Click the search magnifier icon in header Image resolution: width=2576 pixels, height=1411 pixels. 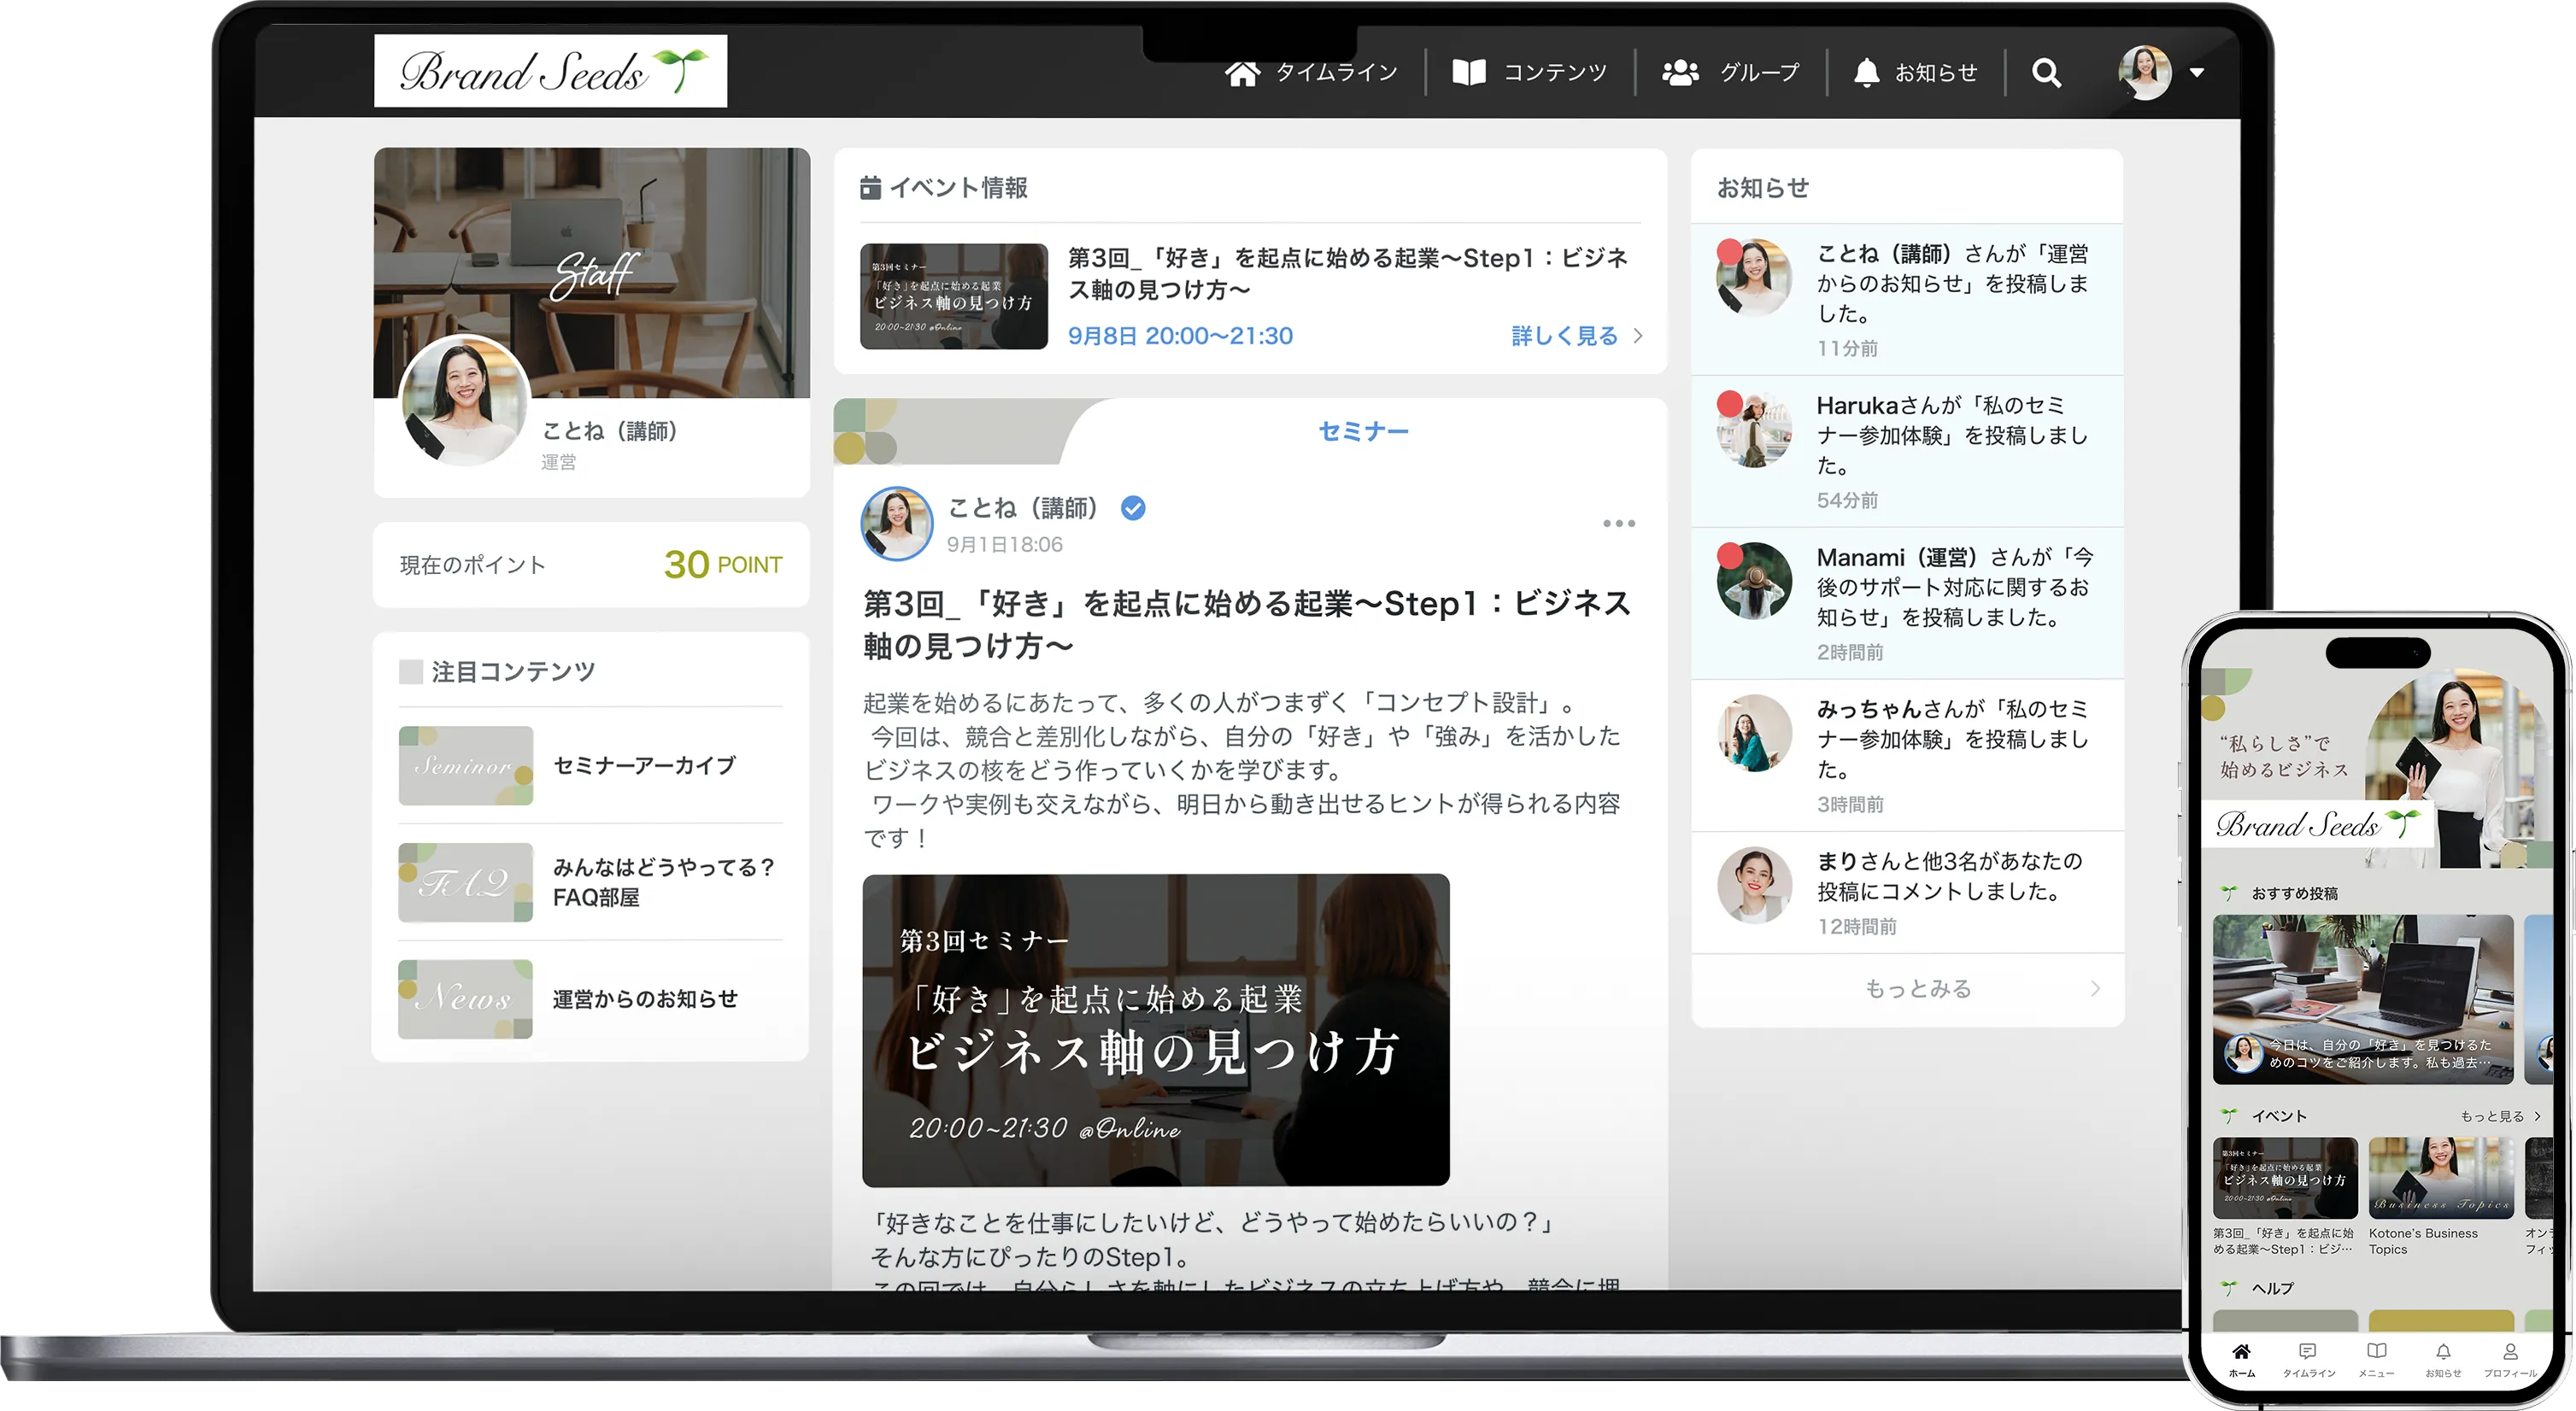[2046, 73]
